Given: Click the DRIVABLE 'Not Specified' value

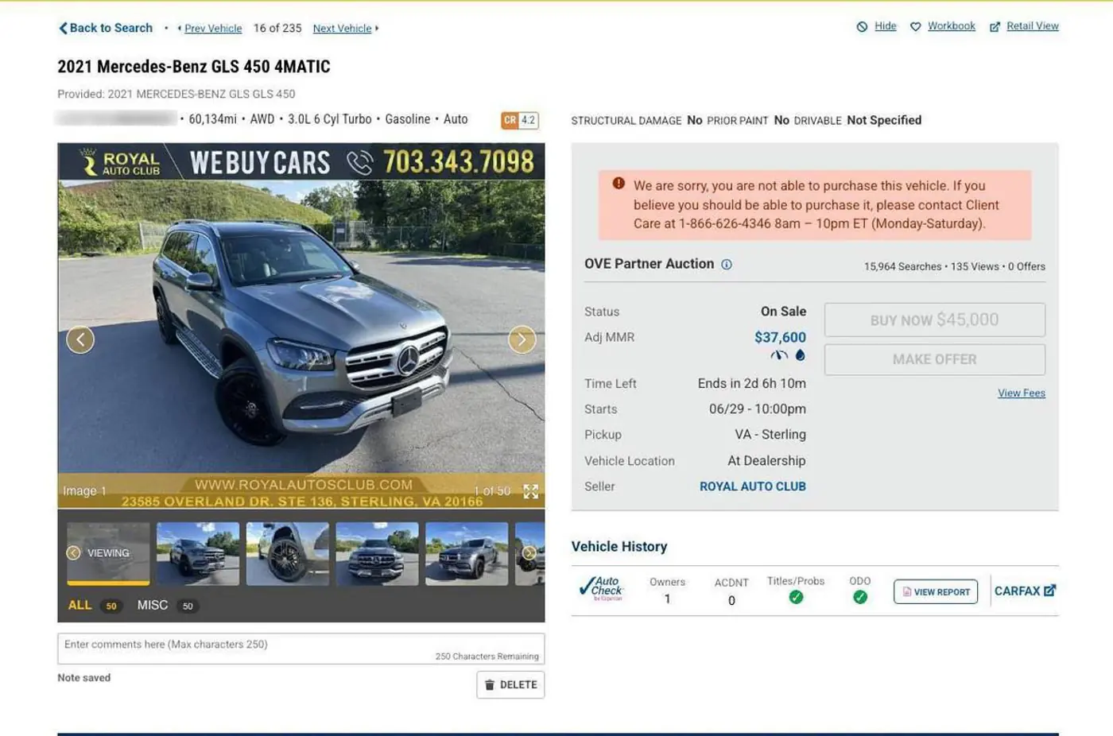Looking at the screenshot, I should click(x=884, y=120).
